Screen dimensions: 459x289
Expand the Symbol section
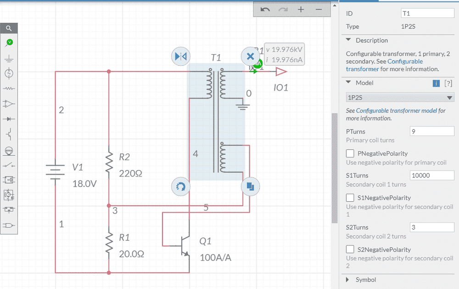coord(347,280)
